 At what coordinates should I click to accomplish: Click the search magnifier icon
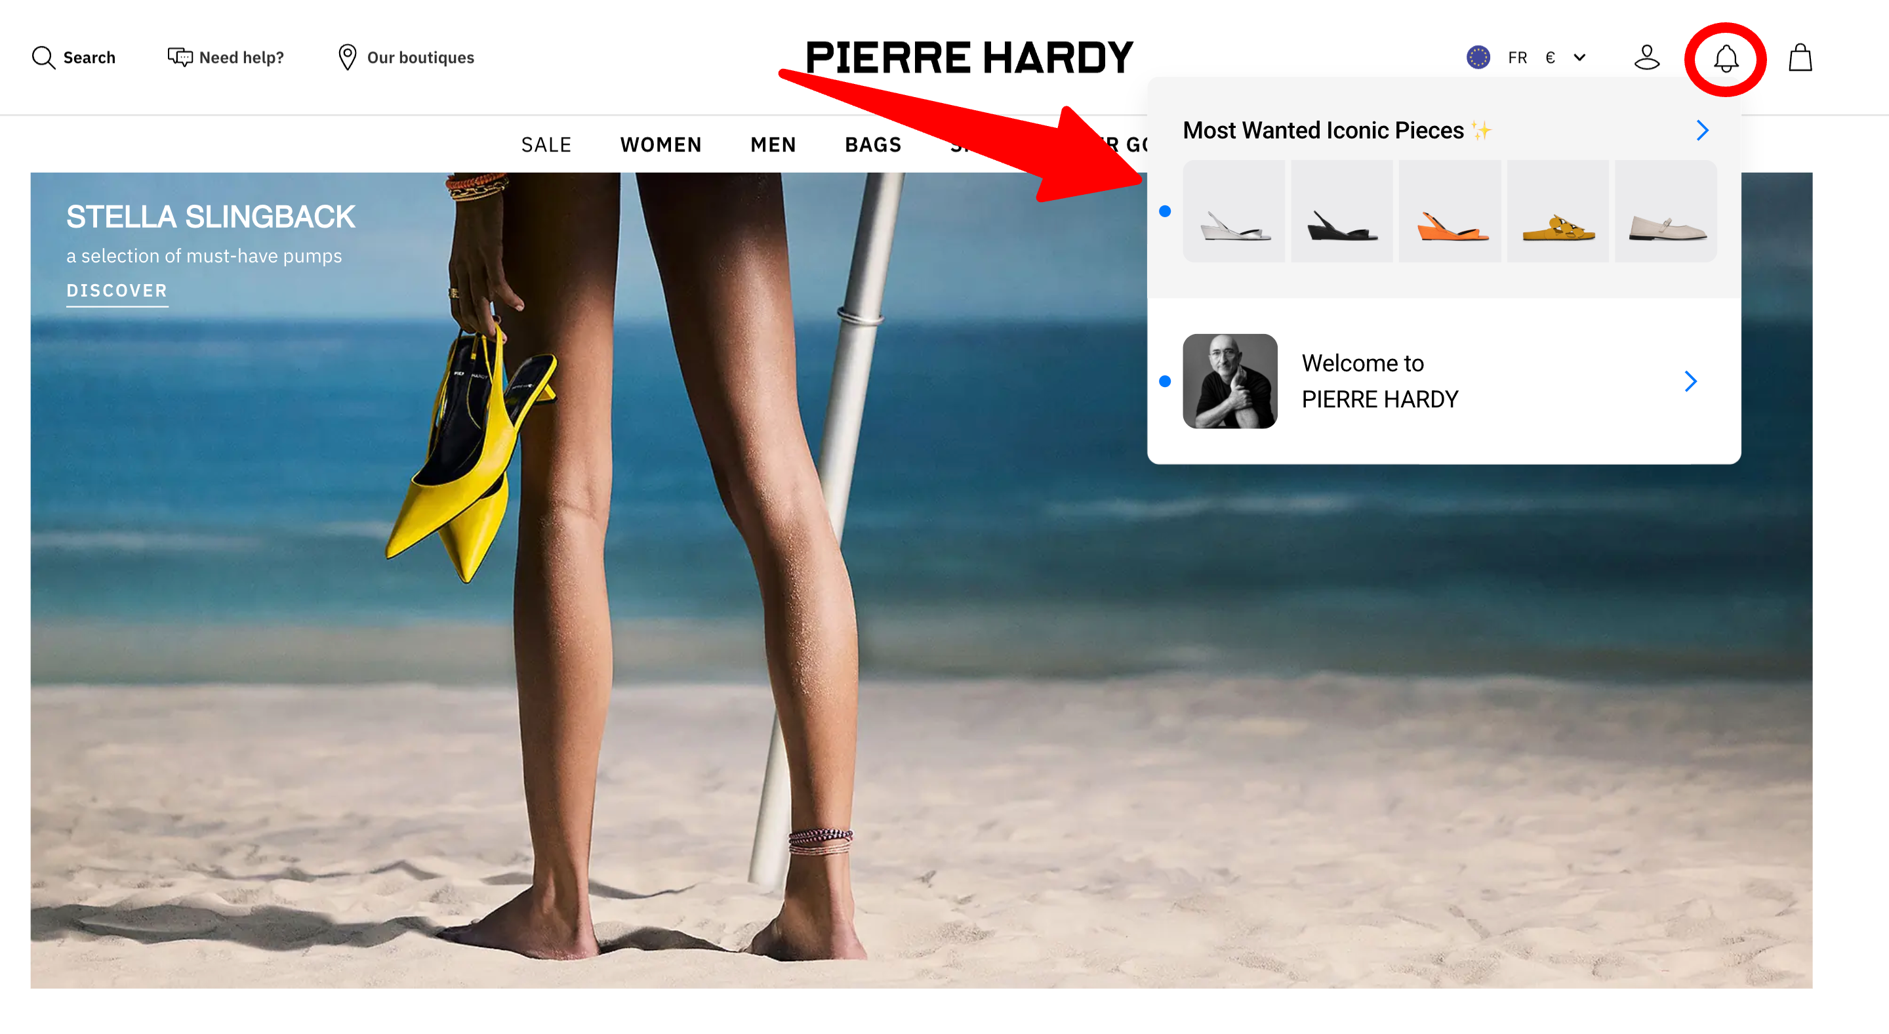tap(43, 57)
